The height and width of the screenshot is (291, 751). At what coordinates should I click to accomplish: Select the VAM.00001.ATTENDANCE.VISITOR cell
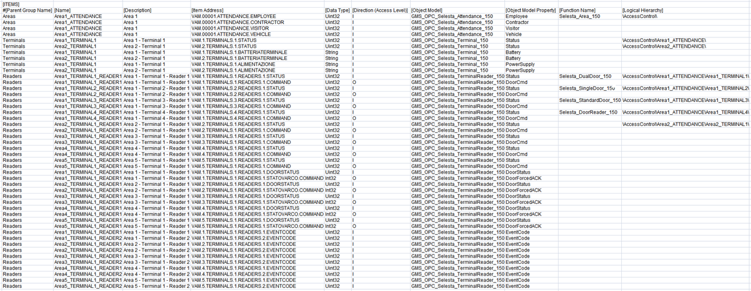pyautogui.click(x=231, y=28)
